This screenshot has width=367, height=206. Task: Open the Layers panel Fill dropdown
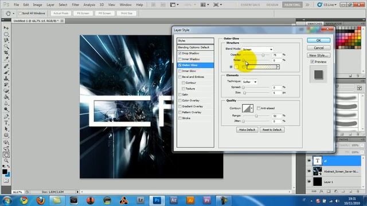coord(362,152)
